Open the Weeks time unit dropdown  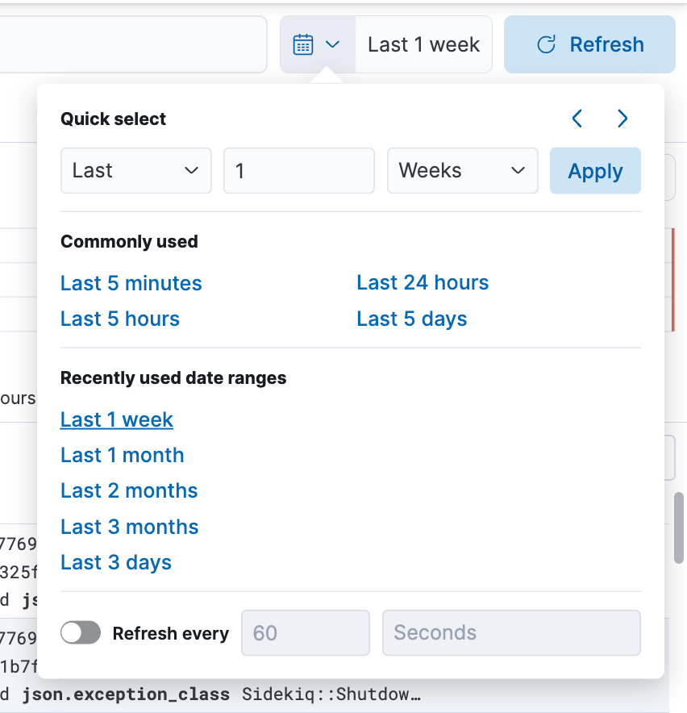(x=462, y=170)
